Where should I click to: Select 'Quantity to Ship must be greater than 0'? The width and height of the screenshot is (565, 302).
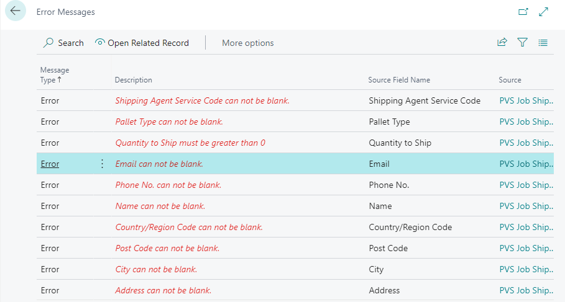[x=190, y=143]
